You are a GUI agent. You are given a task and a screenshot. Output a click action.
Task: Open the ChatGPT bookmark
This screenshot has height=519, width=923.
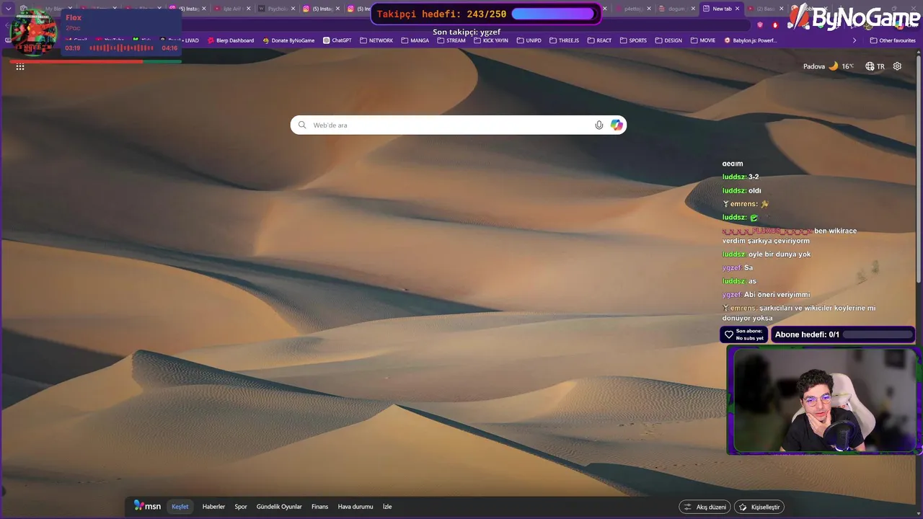point(337,40)
